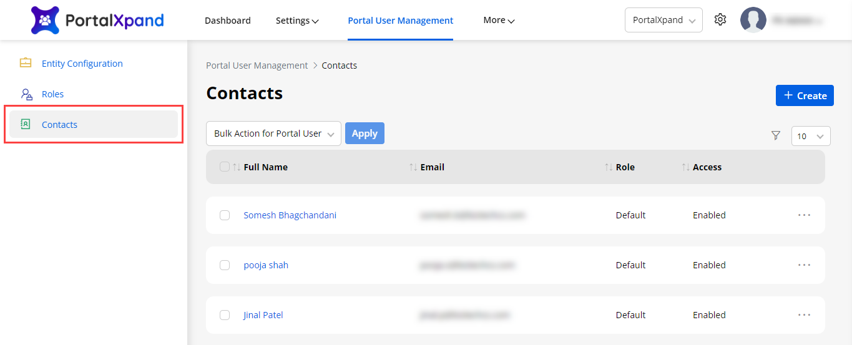Open three-dot menu for Jinal Patel
Screen dimensions: 852x345
tap(804, 315)
